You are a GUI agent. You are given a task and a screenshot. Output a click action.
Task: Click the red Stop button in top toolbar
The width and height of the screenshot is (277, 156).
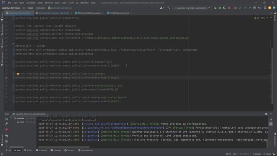coord(229,8)
